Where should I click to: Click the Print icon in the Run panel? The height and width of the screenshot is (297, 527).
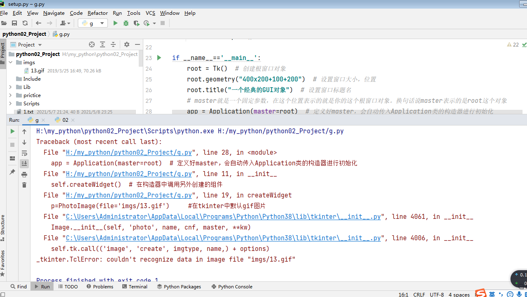click(x=24, y=174)
